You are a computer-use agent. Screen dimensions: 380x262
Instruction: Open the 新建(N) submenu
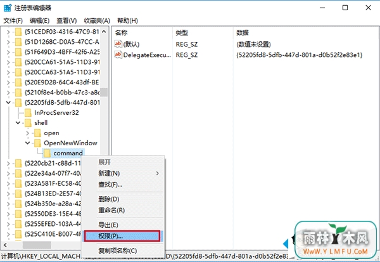click(123, 173)
